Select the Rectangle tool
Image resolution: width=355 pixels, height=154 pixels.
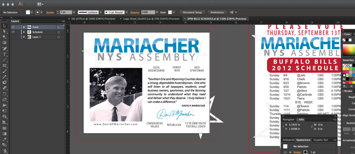pyautogui.click(x=4, y=65)
